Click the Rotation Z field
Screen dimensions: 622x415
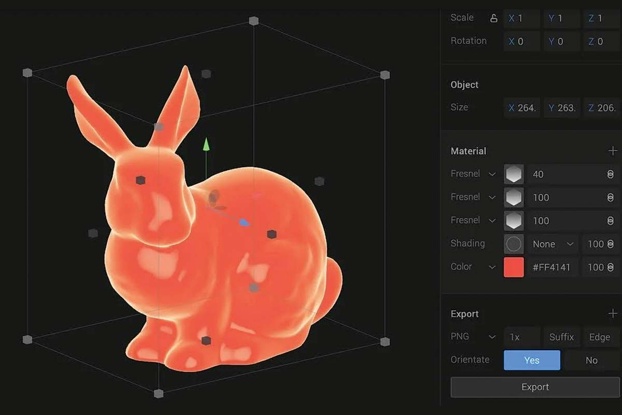click(x=601, y=41)
